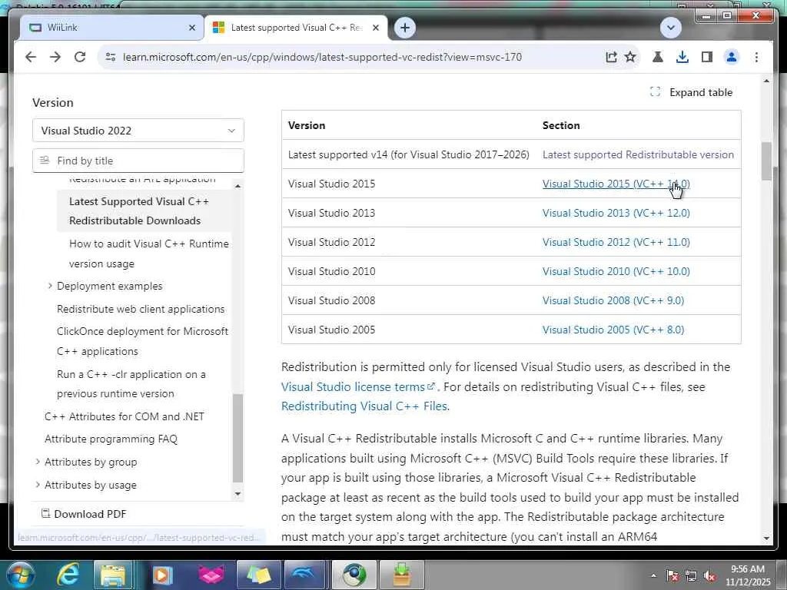Viewport: 787px width, 590px height.
Task: Click the main page vertical scrollbar thumb
Action: pos(766,161)
